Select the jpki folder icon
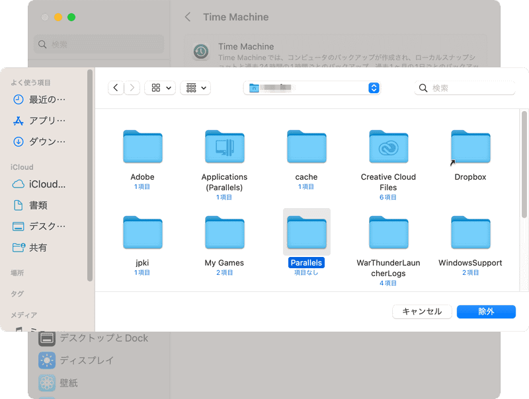 (x=143, y=233)
